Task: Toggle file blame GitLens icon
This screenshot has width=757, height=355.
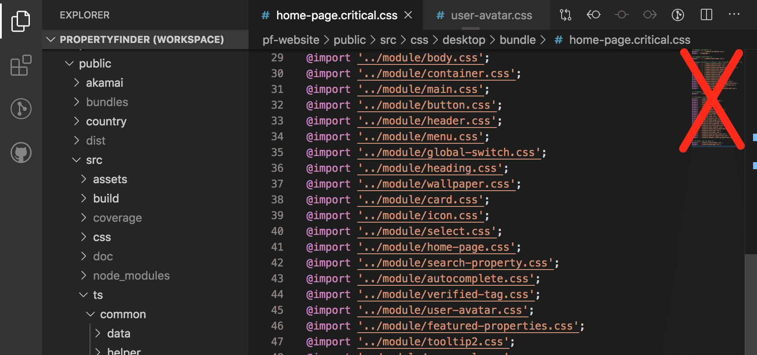Action: pos(678,15)
